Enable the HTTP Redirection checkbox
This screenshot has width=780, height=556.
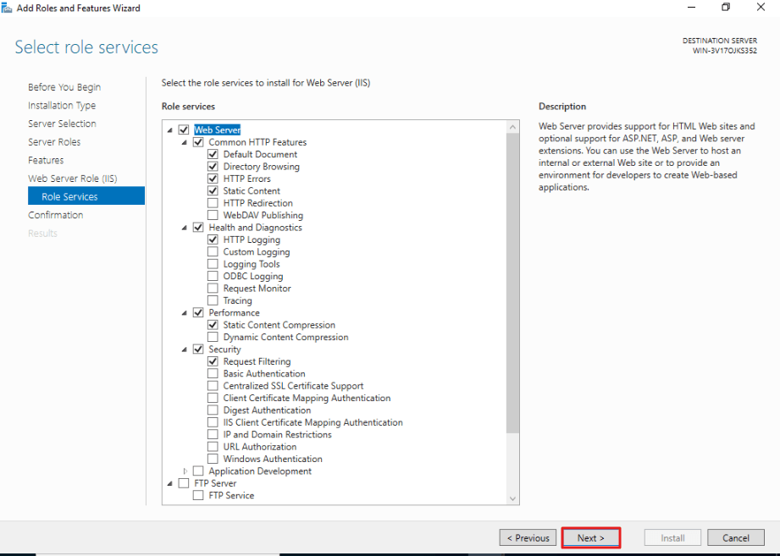point(213,203)
